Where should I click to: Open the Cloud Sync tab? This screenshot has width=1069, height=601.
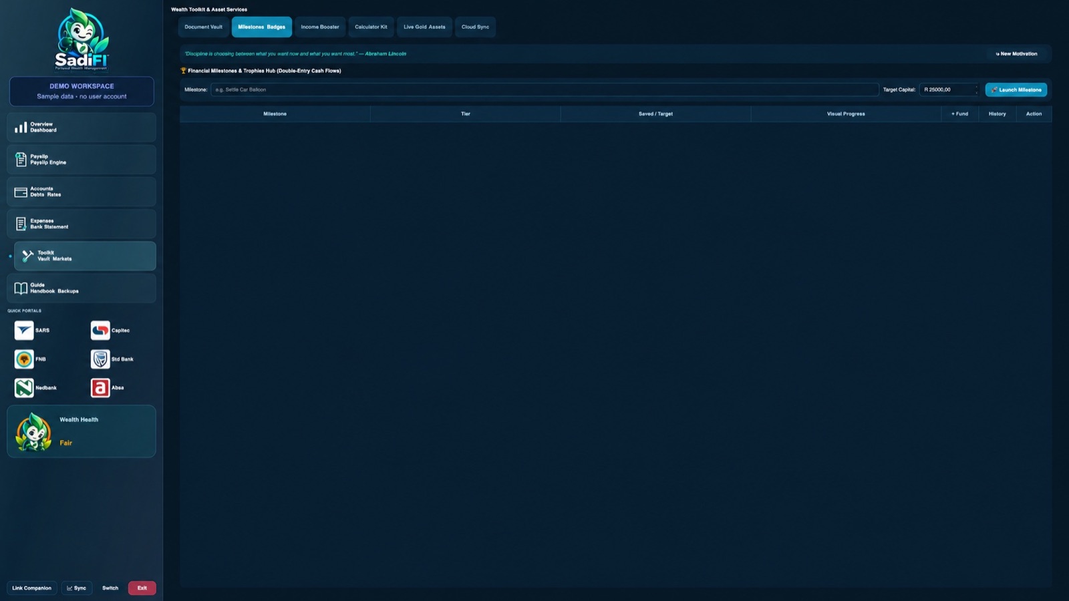(475, 27)
